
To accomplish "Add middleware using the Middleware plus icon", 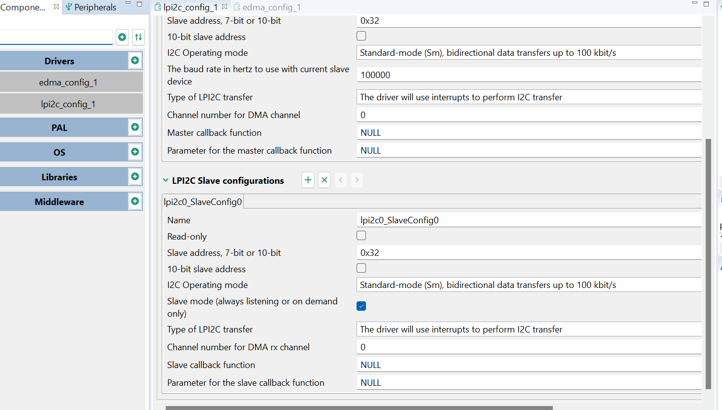I will pyautogui.click(x=135, y=201).
